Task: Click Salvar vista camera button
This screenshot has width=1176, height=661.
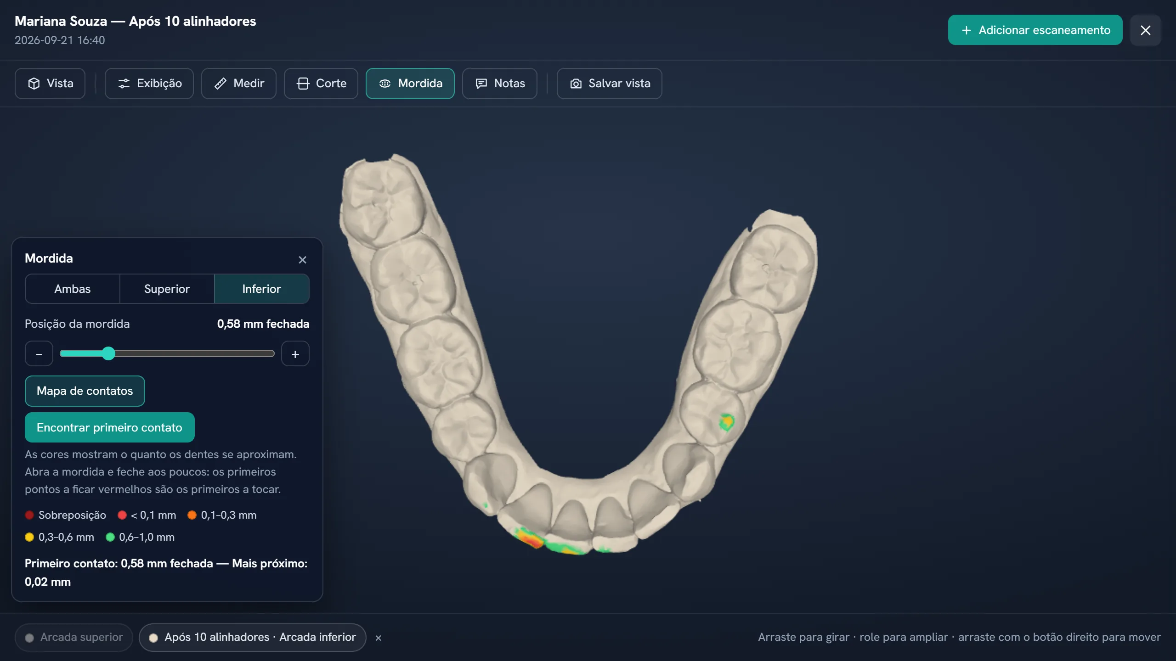Action: click(610, 84)
